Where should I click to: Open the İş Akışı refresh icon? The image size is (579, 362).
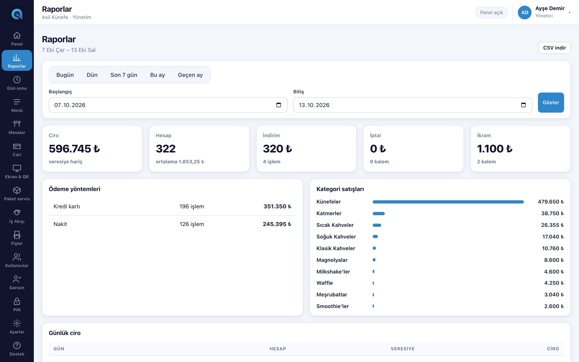[x=17, y=213]
